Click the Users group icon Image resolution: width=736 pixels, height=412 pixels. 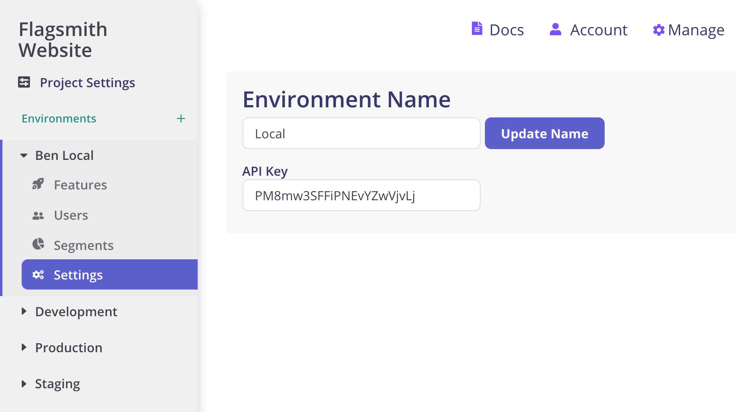38,214
